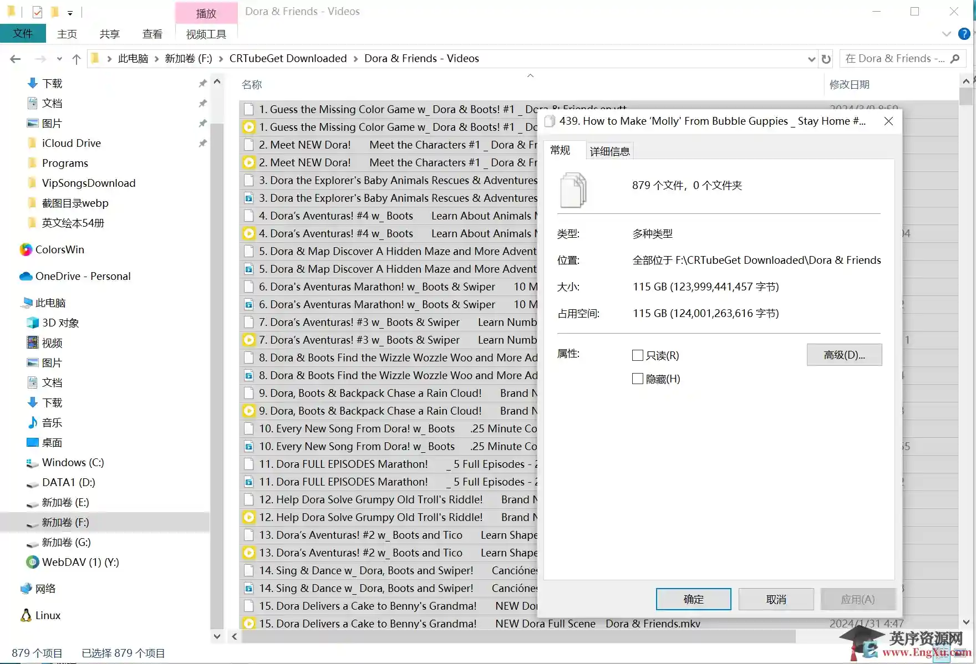Switch to the 共享 ribbon tab
This screenshot has width=976, height=664.
[x=109, y=34]
